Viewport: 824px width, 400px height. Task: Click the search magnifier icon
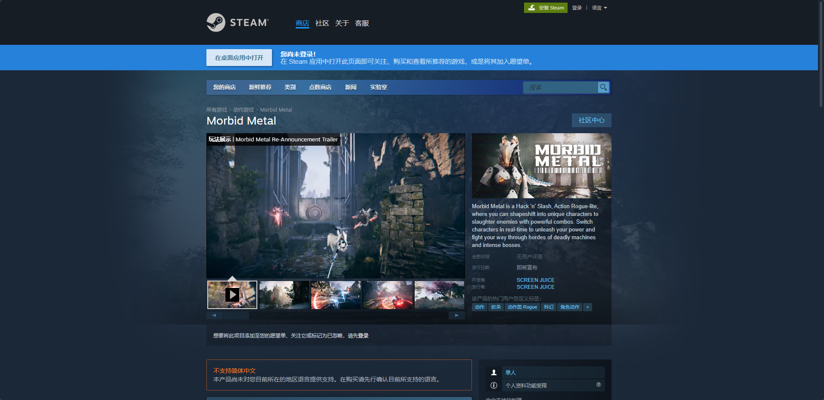(603, 87)
